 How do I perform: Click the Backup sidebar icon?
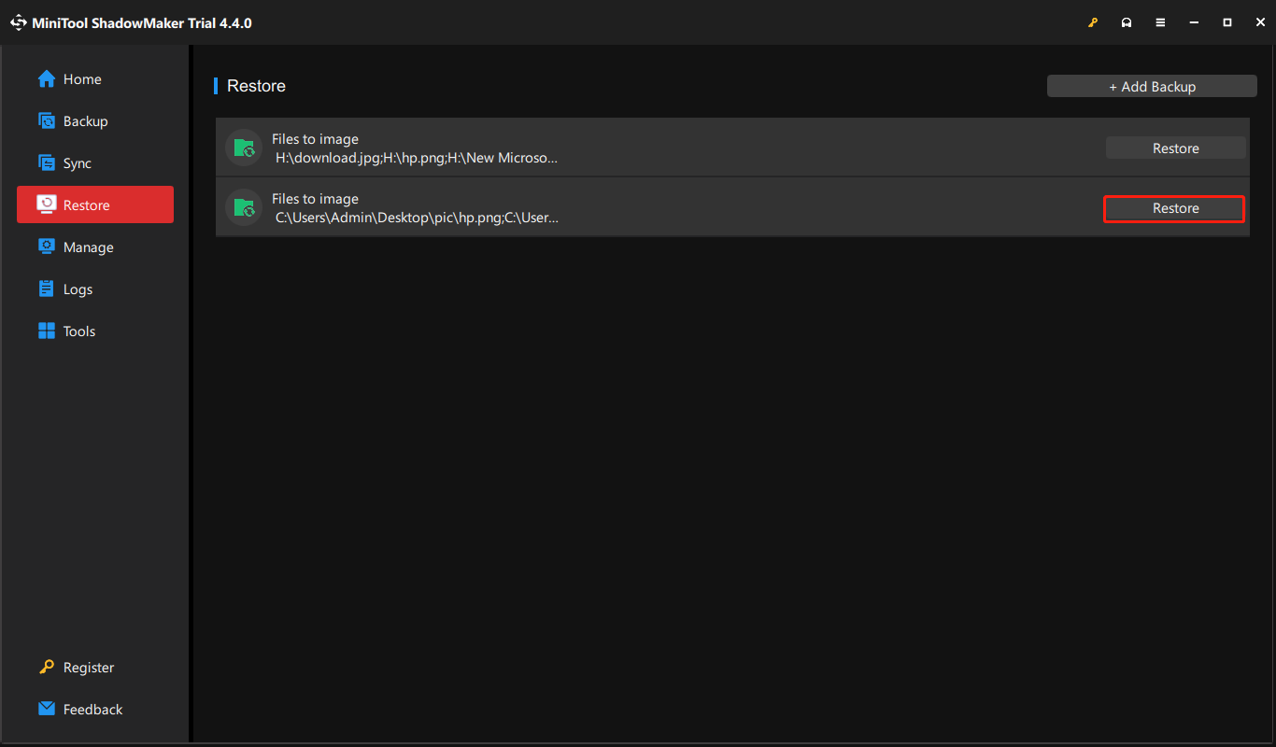coord(47,121)
